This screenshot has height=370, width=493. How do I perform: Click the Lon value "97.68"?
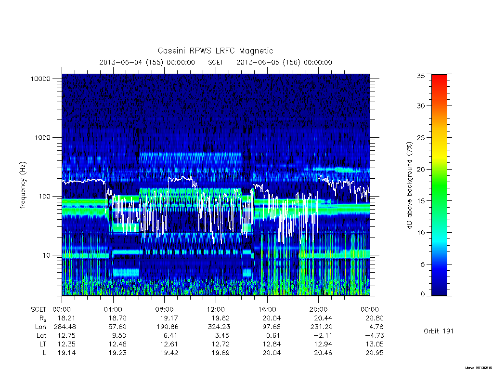click(272, 327)
